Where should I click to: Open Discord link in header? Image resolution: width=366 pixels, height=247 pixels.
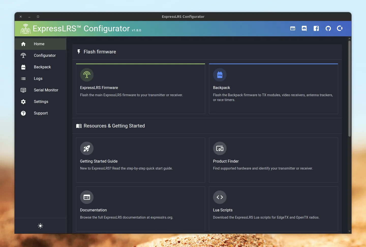click(x=304, y=28)
